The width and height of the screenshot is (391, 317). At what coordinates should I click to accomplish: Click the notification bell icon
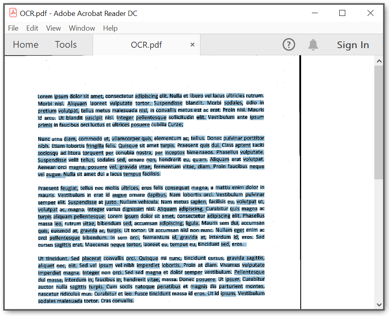[x=313, y=45]
